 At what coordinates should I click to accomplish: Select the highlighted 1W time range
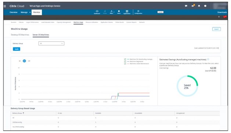coord(24,61)
